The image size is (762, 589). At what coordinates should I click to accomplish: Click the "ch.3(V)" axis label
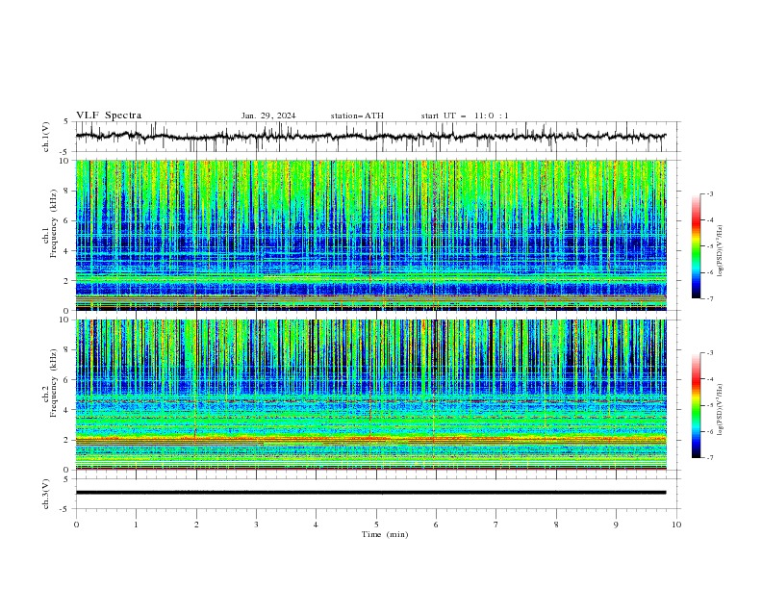click(46, 494)
